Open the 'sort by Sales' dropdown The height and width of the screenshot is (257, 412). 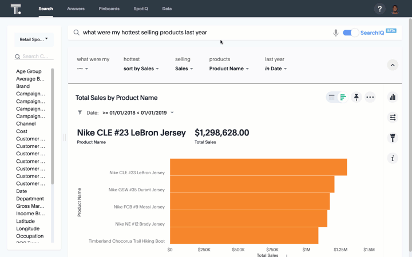141,69
